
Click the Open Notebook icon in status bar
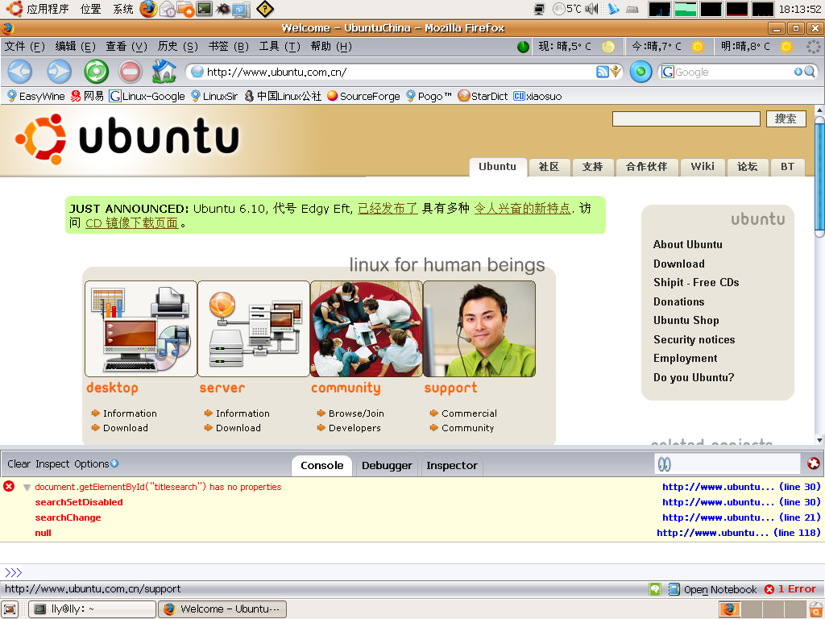click(x=674, y=589)
